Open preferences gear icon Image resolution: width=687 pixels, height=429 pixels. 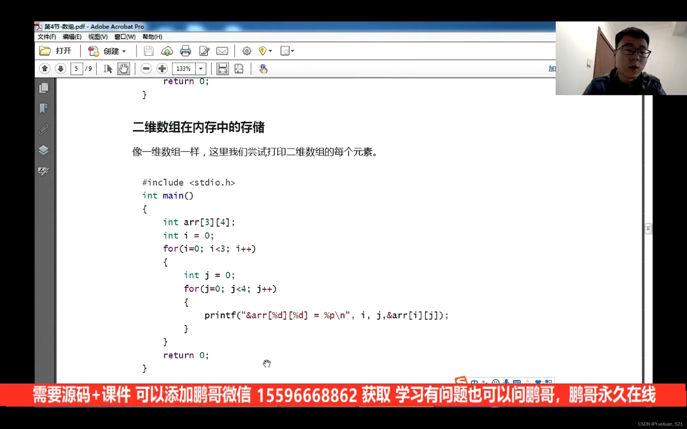click(247, 51)
